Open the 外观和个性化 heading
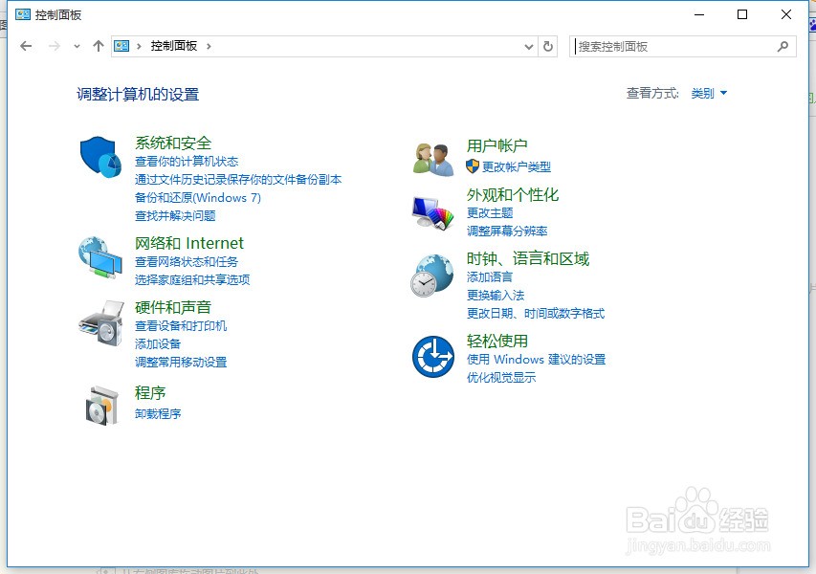This screenshot has width=816, height=574. click(513, 194)
